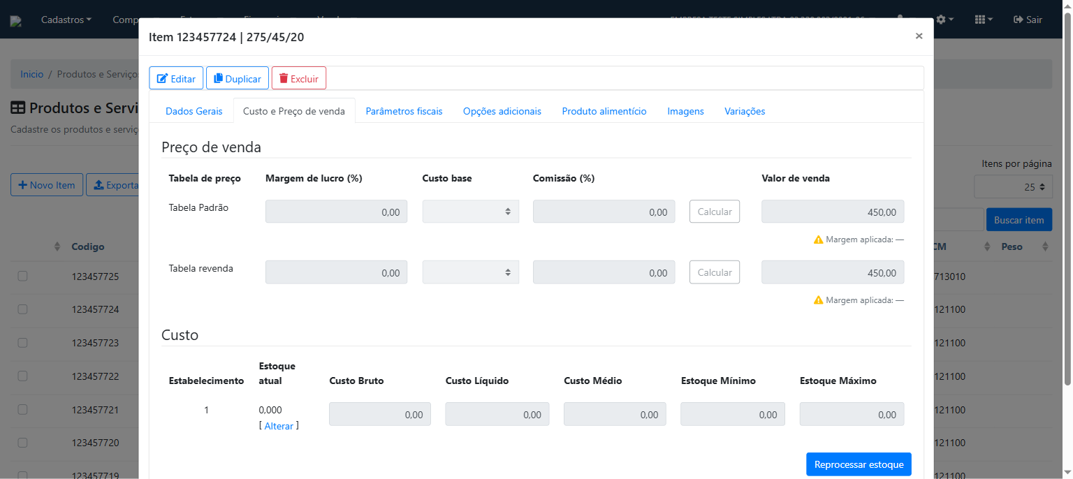
Task: Click the warning icon under Tabela Padrão
Action: tap(818, 239)
